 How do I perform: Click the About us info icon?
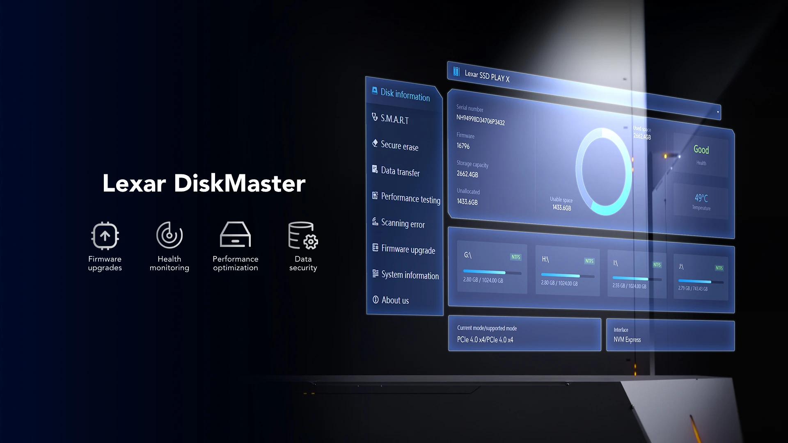pyautogui.click(x=376, y=299)
